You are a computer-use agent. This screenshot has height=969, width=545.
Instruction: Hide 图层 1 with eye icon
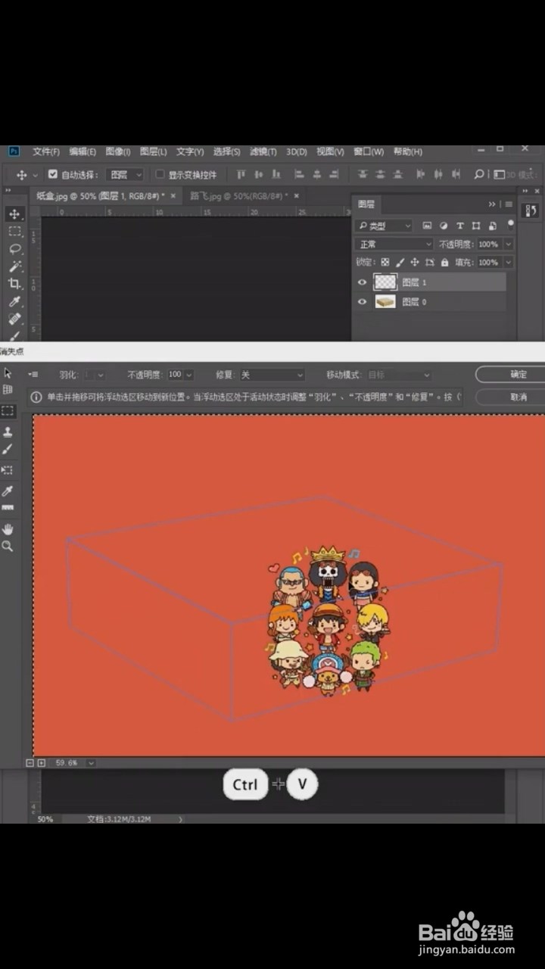pyautogui.click(x=362, y=282)
